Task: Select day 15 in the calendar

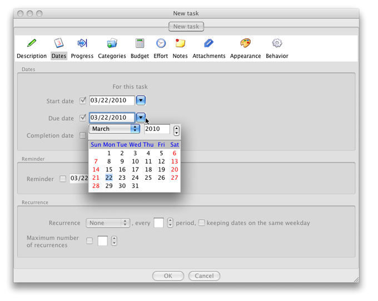Action: tap(109, 170)
